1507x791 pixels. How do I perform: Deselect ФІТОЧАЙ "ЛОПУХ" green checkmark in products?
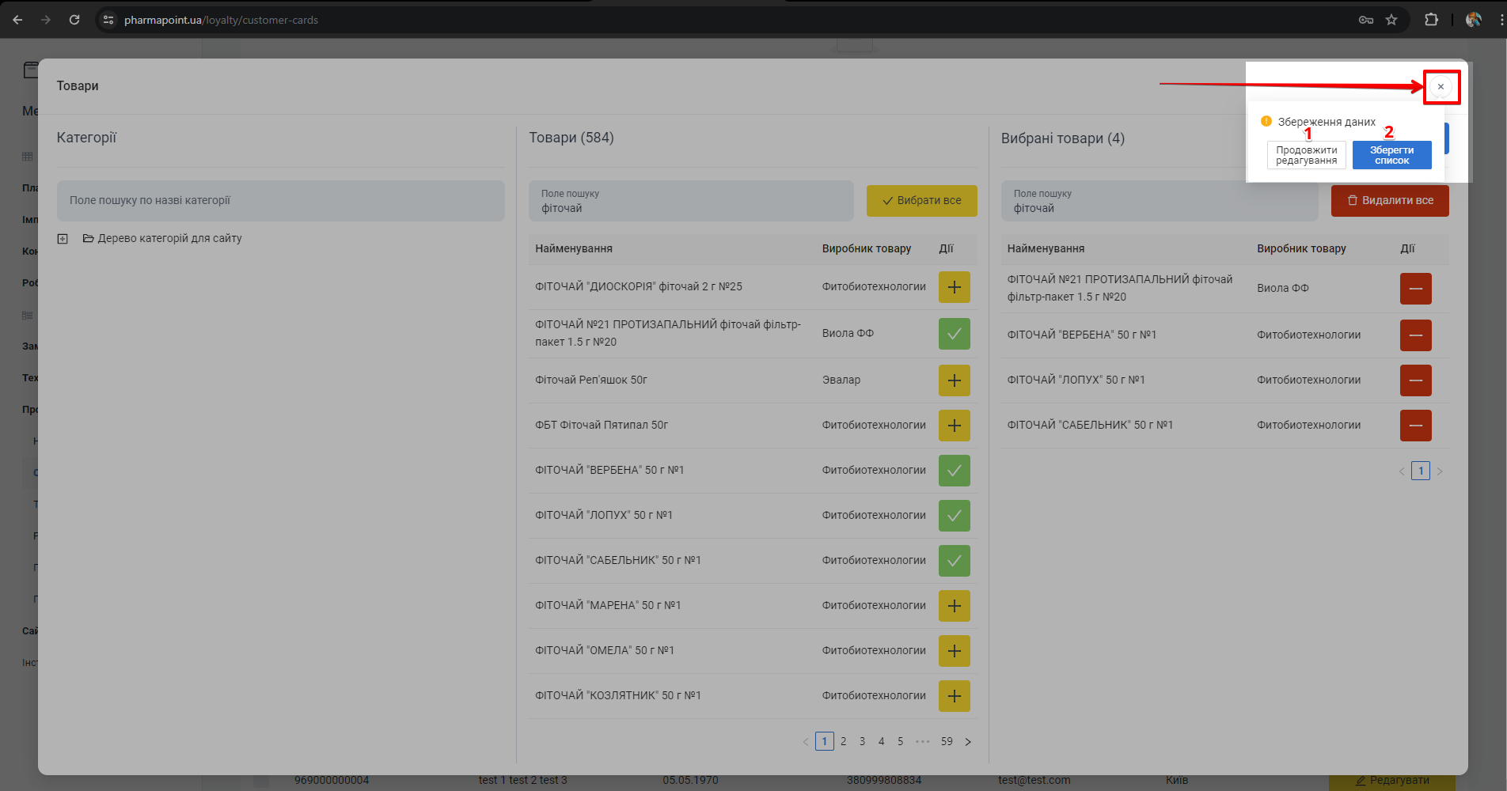[954, 516]
